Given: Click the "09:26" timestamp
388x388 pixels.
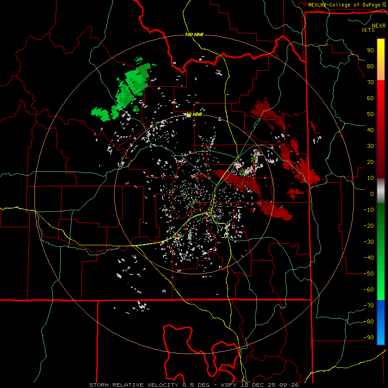Looking at the screenshot, I should click(289, 385).
